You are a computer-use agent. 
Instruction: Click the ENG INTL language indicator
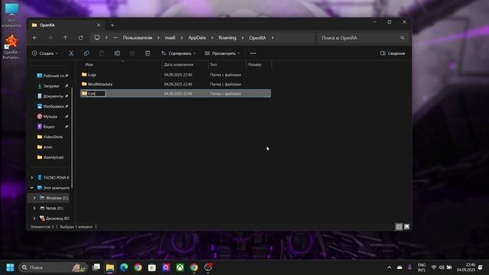pyautogui.click(x=422, y=267)
